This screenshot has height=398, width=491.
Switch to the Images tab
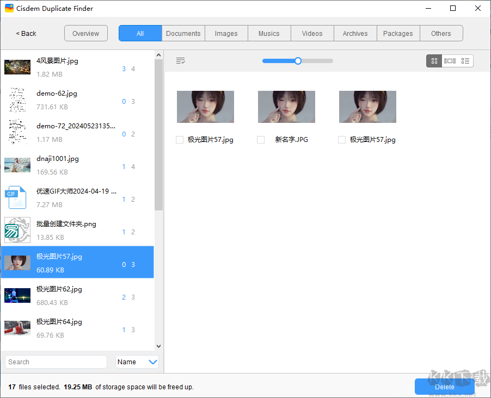(226, 33)
